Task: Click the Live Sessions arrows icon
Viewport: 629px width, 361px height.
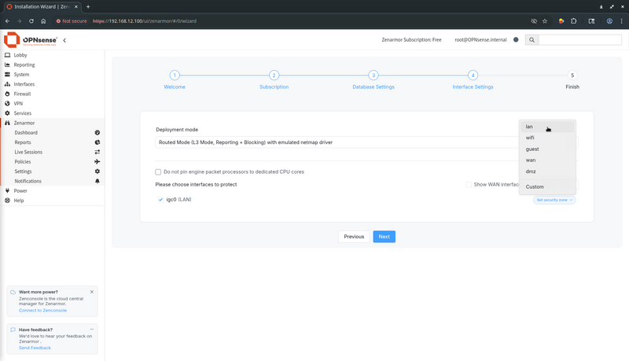Action: pyautogui.click(x=97, y=152)
